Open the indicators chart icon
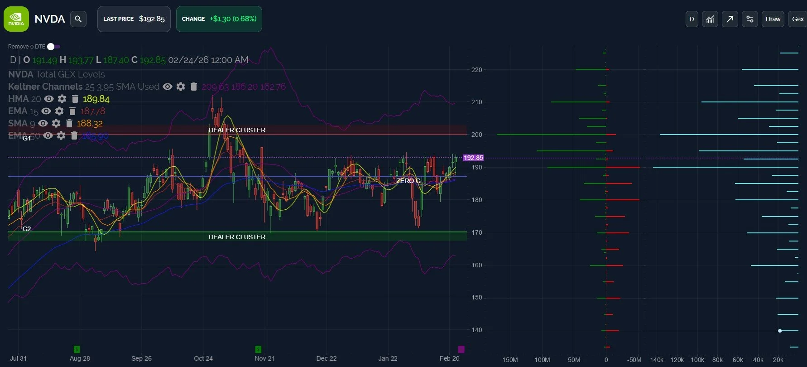The height and width of the screenshot is (367, 807). [x=710, y=19]
